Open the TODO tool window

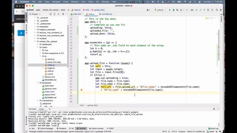tap(110, 129)
